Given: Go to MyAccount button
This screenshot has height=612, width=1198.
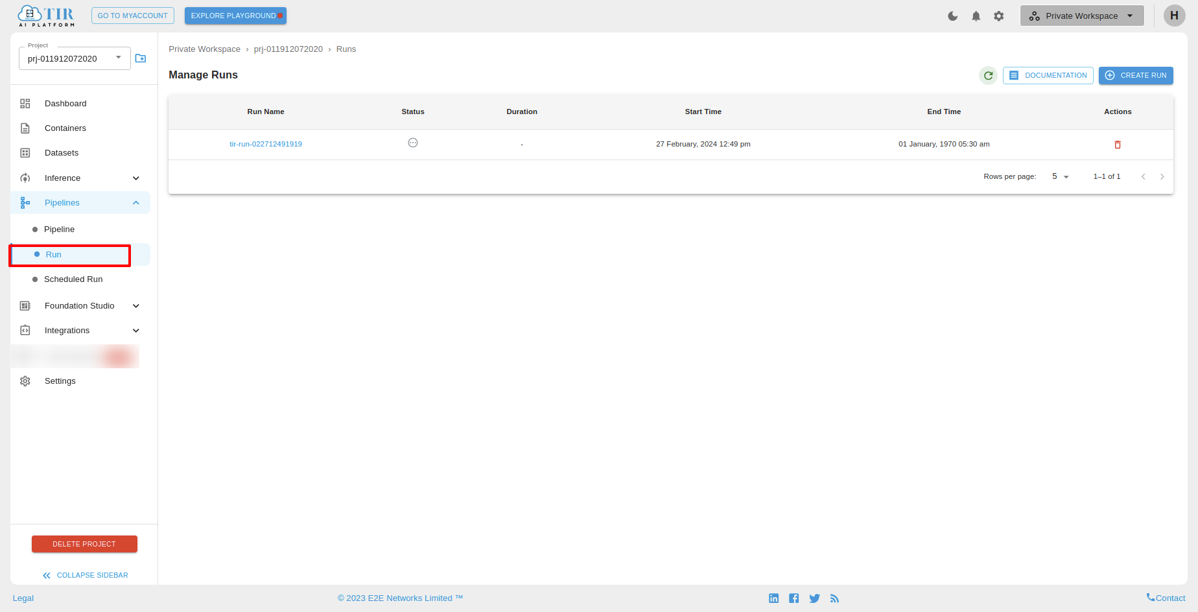Looking at the screenshot, I should coord(133,16).
